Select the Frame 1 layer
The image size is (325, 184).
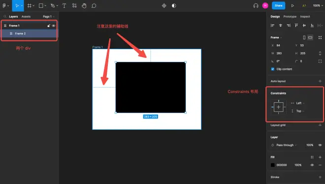point(29,26)
